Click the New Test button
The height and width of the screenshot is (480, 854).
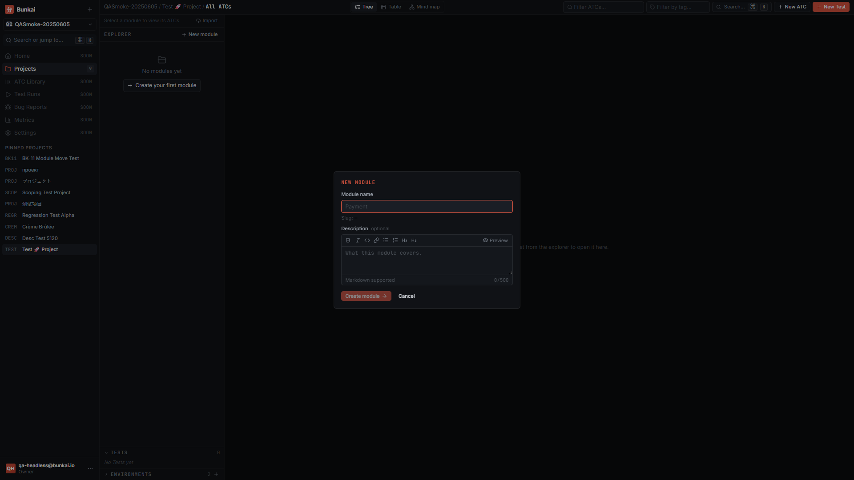pos(831,7)
